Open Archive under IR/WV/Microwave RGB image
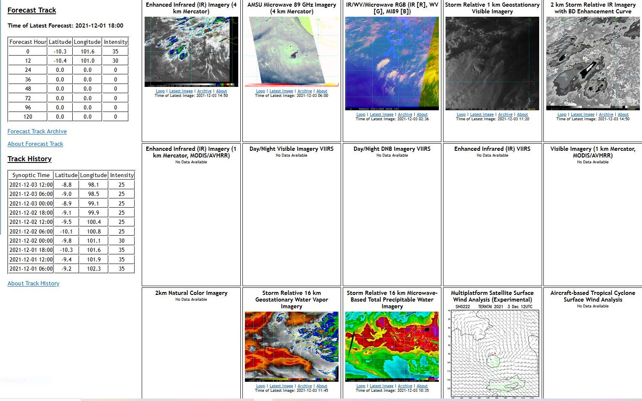 (x=405, y=114)
